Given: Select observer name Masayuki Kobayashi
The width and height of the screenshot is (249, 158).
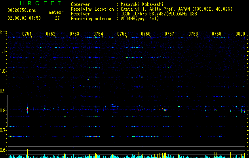Looking at the screenshot, I should coord(142,4).
